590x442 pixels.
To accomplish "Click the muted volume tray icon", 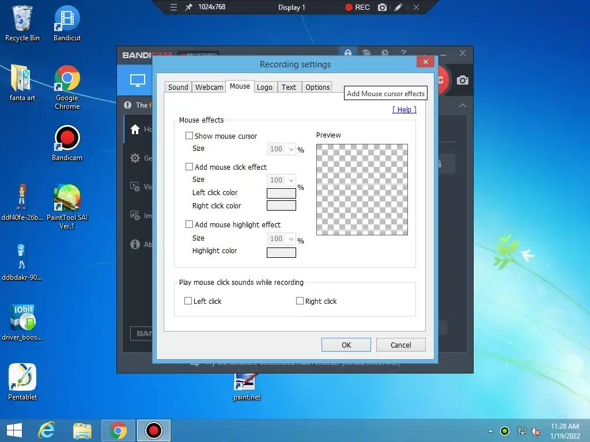I will point(536,432).
